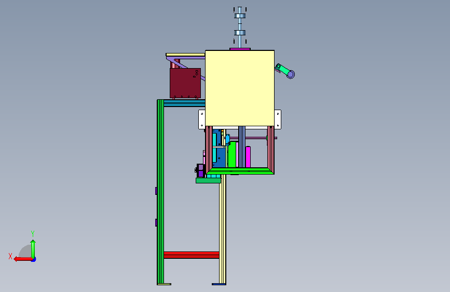This screenshot has width=450, height=292.
Task: Select the large pale yellow cabinet panel
Action: tap(240, 88)
